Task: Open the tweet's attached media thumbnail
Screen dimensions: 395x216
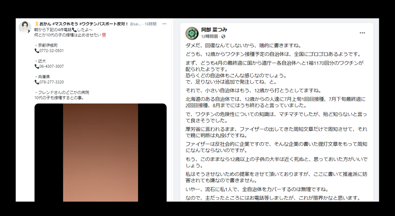Action: [100, 153]
